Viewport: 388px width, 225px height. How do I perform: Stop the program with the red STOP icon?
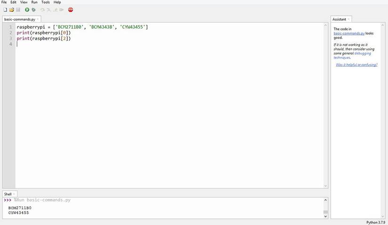[71, 10]
